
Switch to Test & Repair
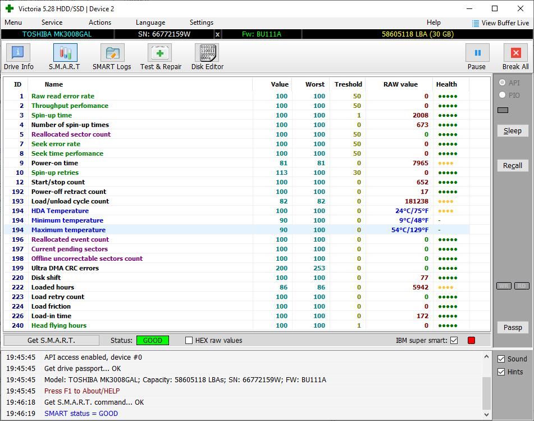pyautogui.click(x=161, y=57)
